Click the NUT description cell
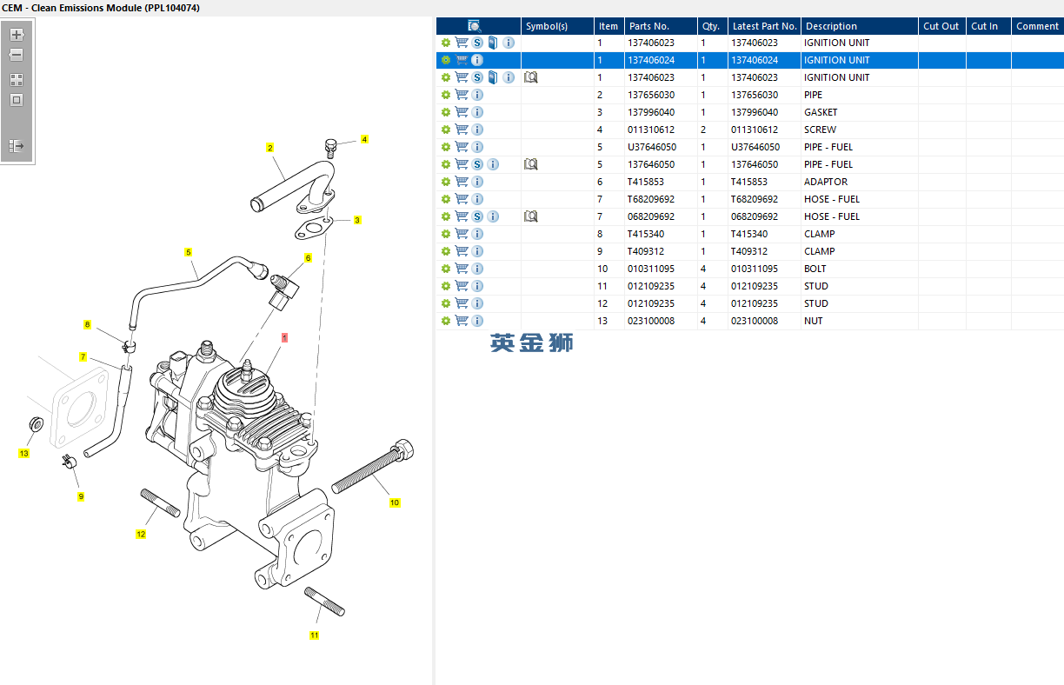Screen dimensions: 1064x685 [x=860, y=321]
